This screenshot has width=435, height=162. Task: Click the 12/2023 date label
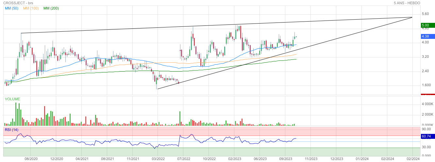[337, 159]
